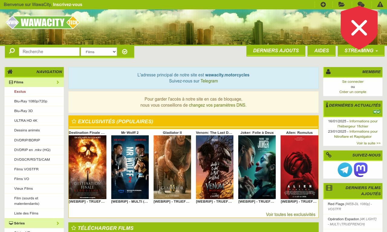387x232 pixels.
Task: Open Derniers Ajouts tab
Action: (x=276, y=50)
